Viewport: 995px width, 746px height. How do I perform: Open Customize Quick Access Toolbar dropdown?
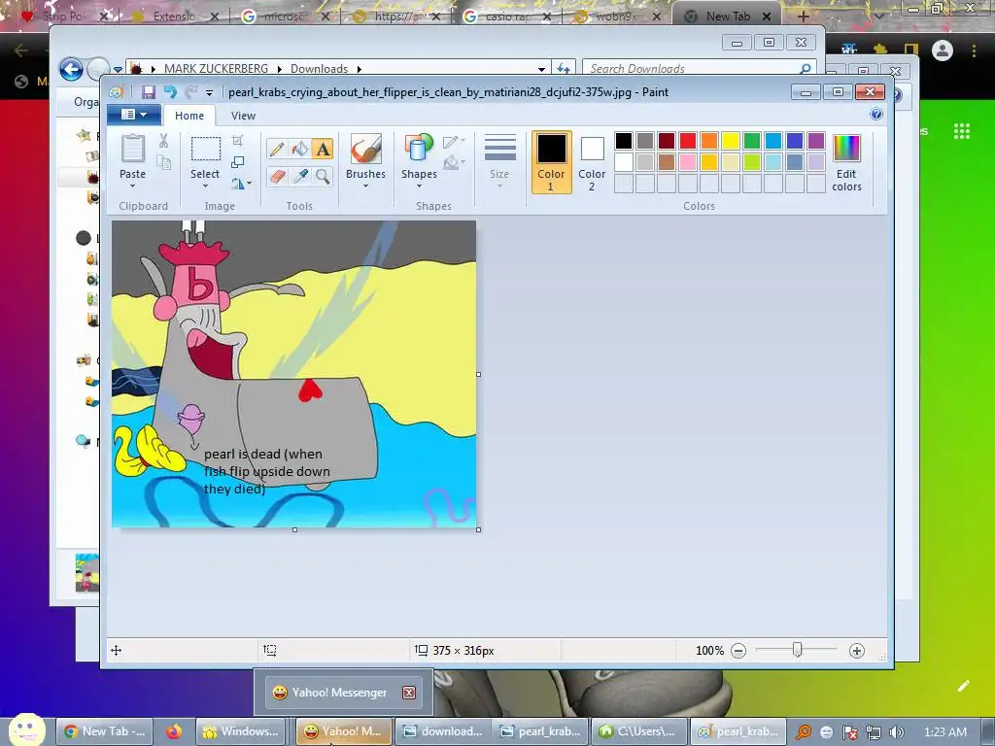[209, 92]
